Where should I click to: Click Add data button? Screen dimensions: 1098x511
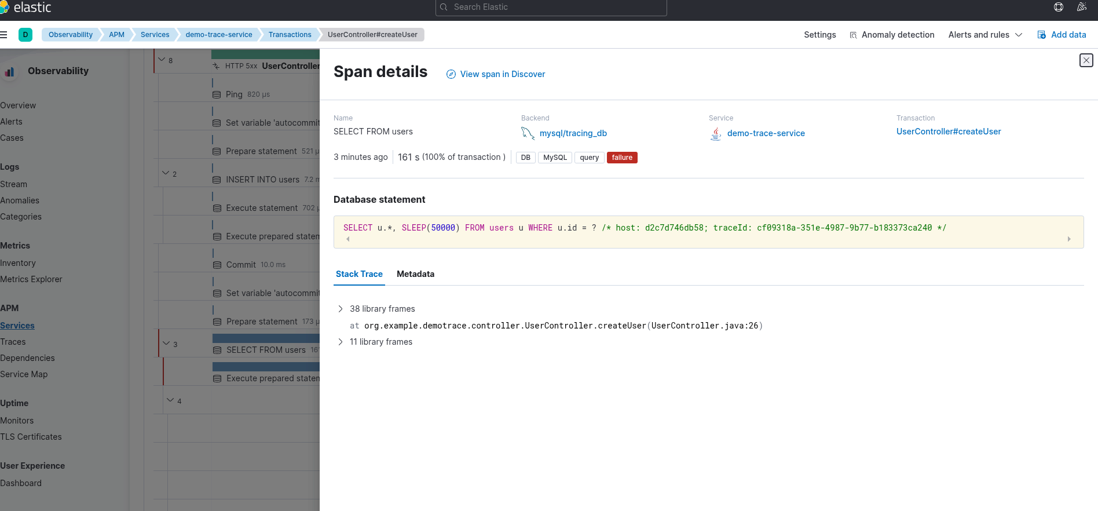coord(1062,35)
